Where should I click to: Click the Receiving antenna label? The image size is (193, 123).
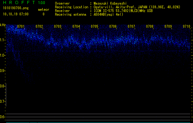point(71,14)
